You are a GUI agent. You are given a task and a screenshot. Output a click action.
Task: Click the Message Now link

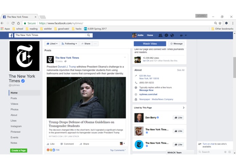coord(146,90)
